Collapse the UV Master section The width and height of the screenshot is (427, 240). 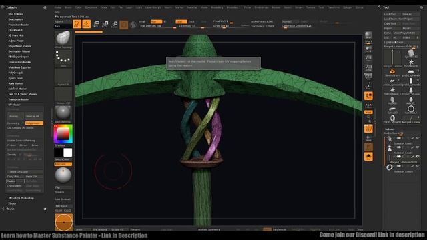pyautogui.click(x=14, y=105)
